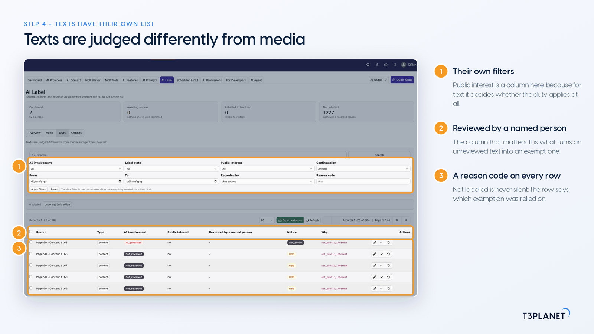Open the AI Prompts navigation tab
The image size is (594, 334).
click(150, 80)
